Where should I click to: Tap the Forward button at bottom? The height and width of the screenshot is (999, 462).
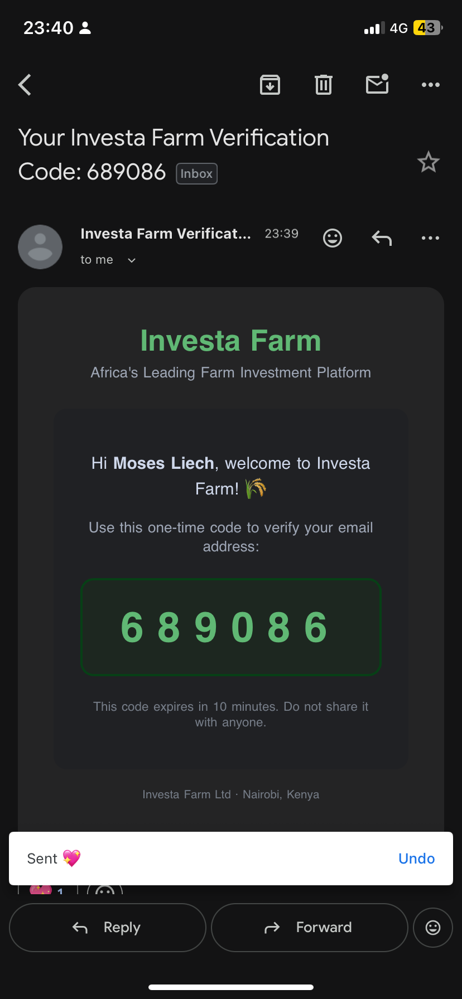310,928
